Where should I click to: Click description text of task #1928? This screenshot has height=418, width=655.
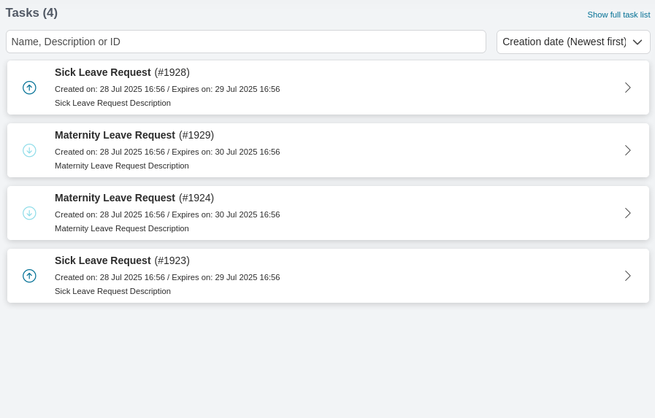112,103
